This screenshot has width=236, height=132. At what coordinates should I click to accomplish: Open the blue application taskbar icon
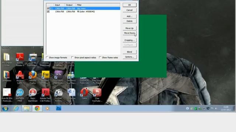click(59, 108)
